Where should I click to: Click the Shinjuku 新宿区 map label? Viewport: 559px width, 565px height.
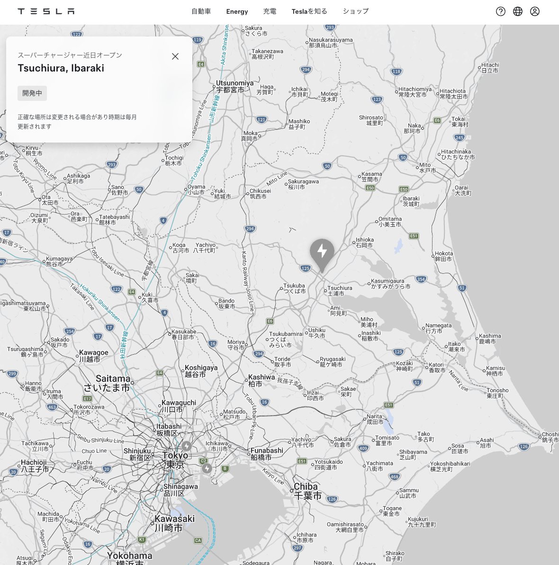coord(137,454)
